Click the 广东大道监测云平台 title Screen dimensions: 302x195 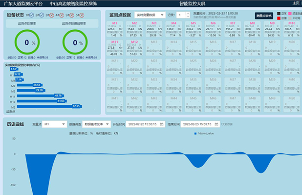(21, 3)
